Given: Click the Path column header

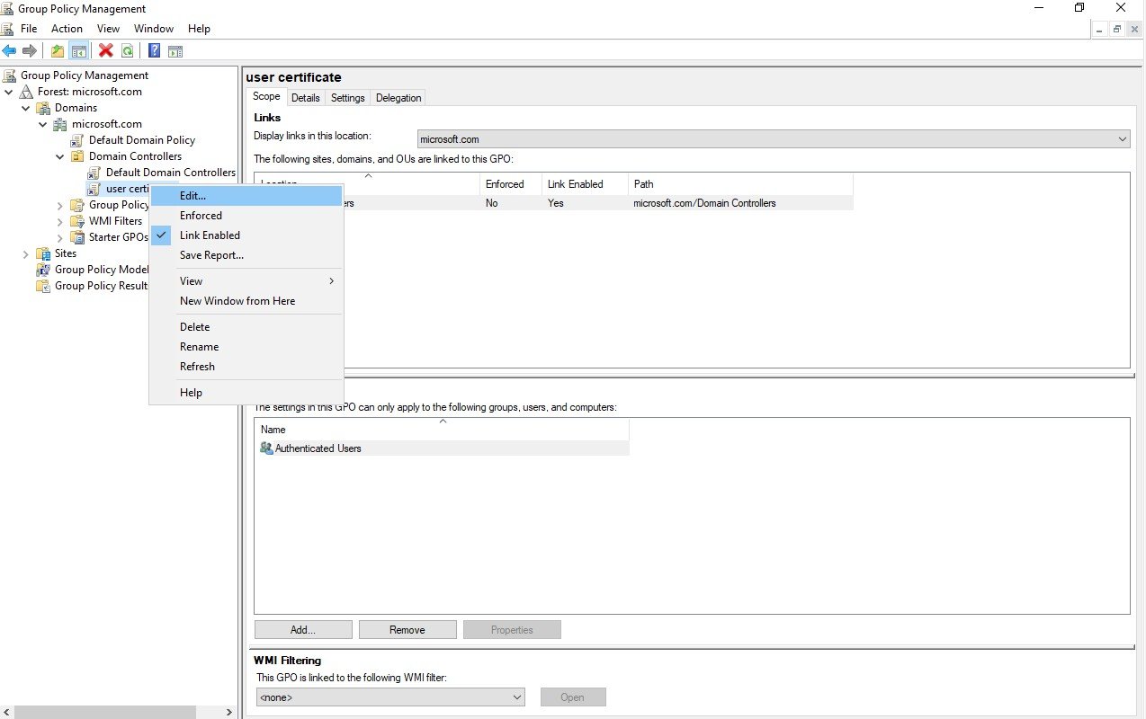Looking at the screenshot, I should tap(740, 184).
